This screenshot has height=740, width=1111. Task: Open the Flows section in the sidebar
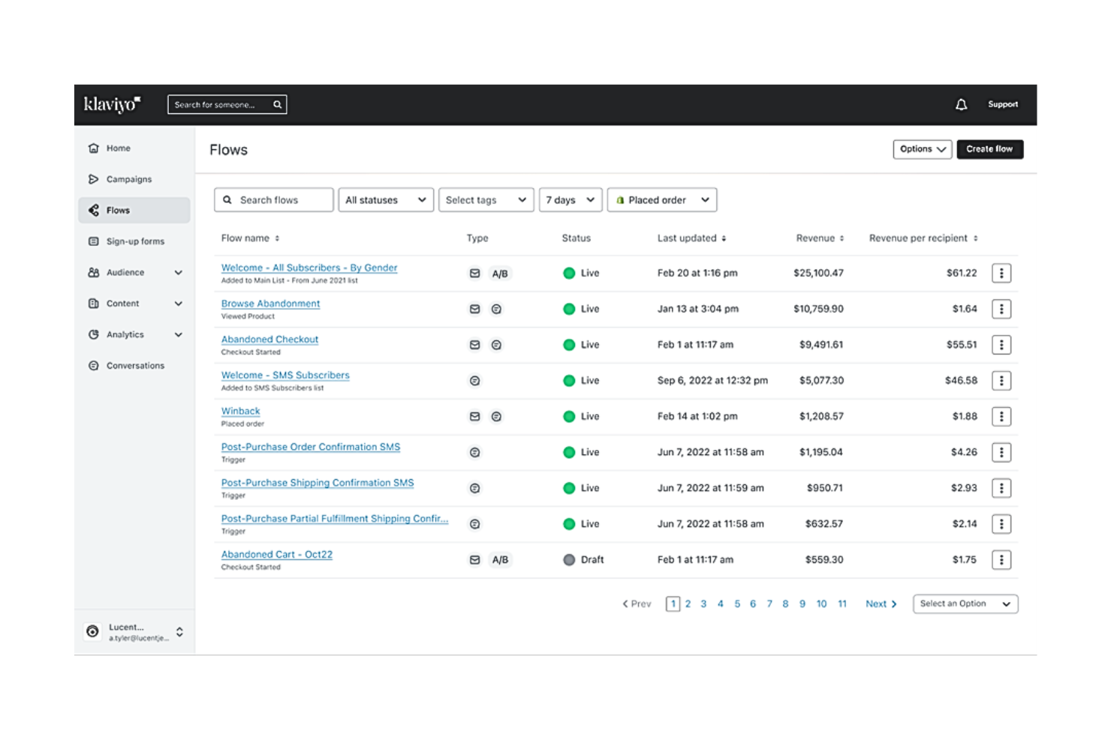(x=118, y=210)
